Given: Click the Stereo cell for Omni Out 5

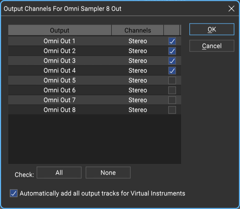Looking at the screenshot, I should tap(138, 80).
